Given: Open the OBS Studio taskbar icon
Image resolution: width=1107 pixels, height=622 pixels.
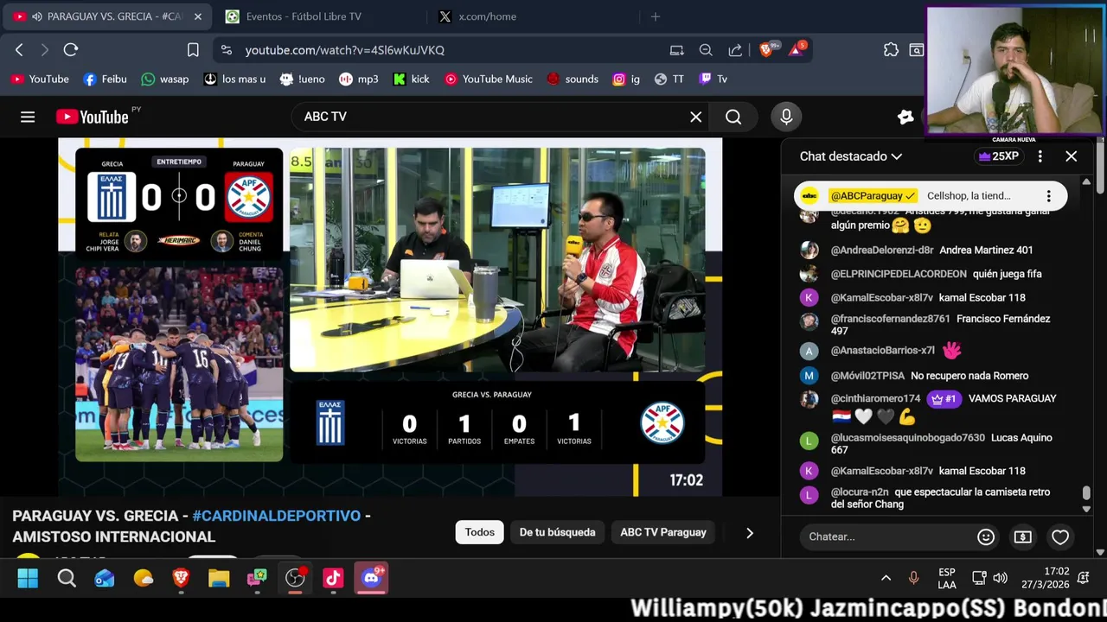Looking at the screenshot, I should click(295, 578).
